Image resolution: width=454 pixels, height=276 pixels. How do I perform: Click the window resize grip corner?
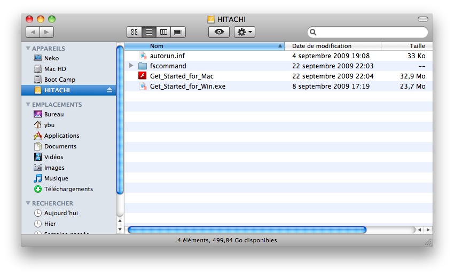tap(428, 242)
